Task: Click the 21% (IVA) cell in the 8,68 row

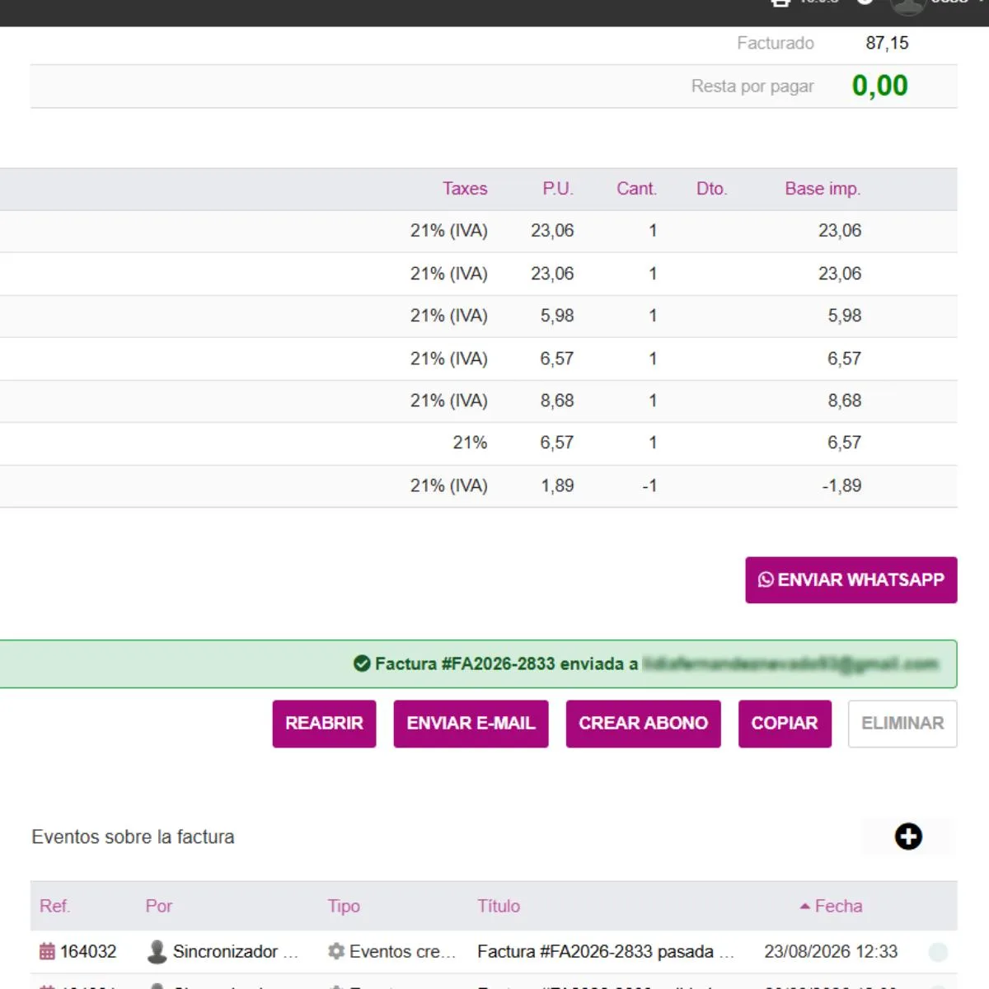Action: point(449,401)
